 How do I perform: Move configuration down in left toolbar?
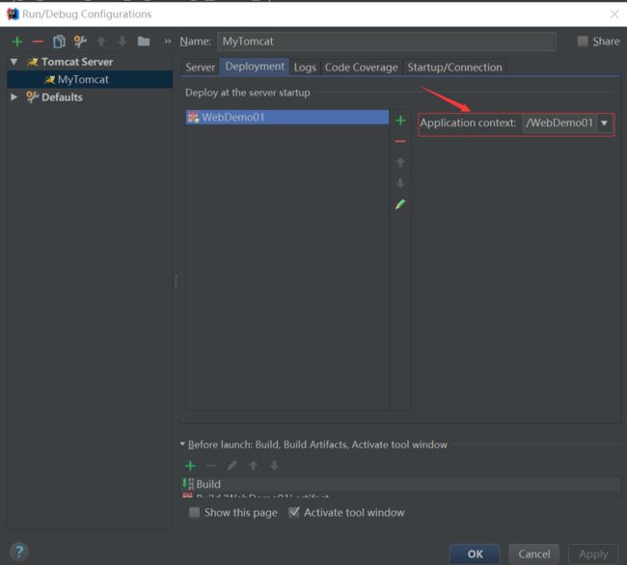point(122,41)
